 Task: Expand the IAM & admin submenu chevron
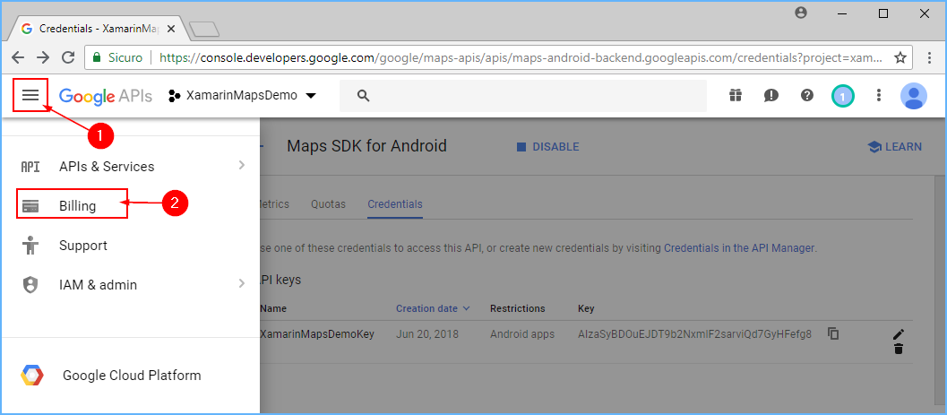coord(242,283)
